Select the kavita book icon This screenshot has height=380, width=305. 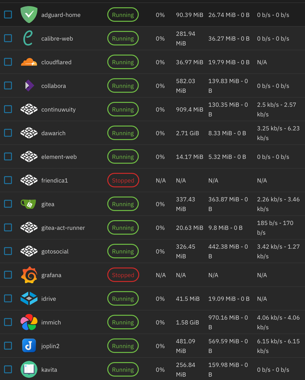(29, 369)
